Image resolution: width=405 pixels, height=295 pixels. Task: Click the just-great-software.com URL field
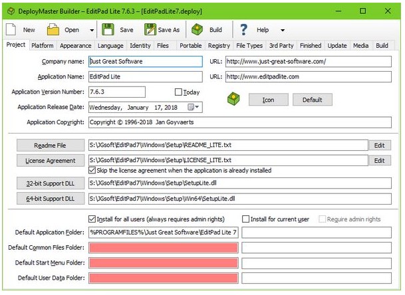coord(309,61)
